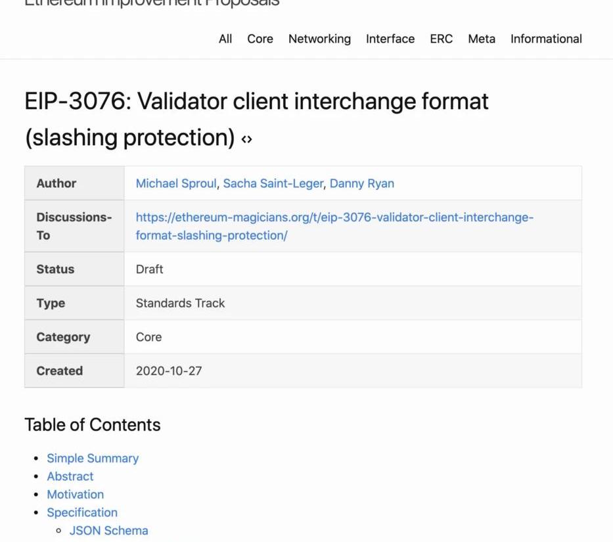The image size is (613, 542).
Task: Select the Meta nav item
Action: (x=482, y=39)
